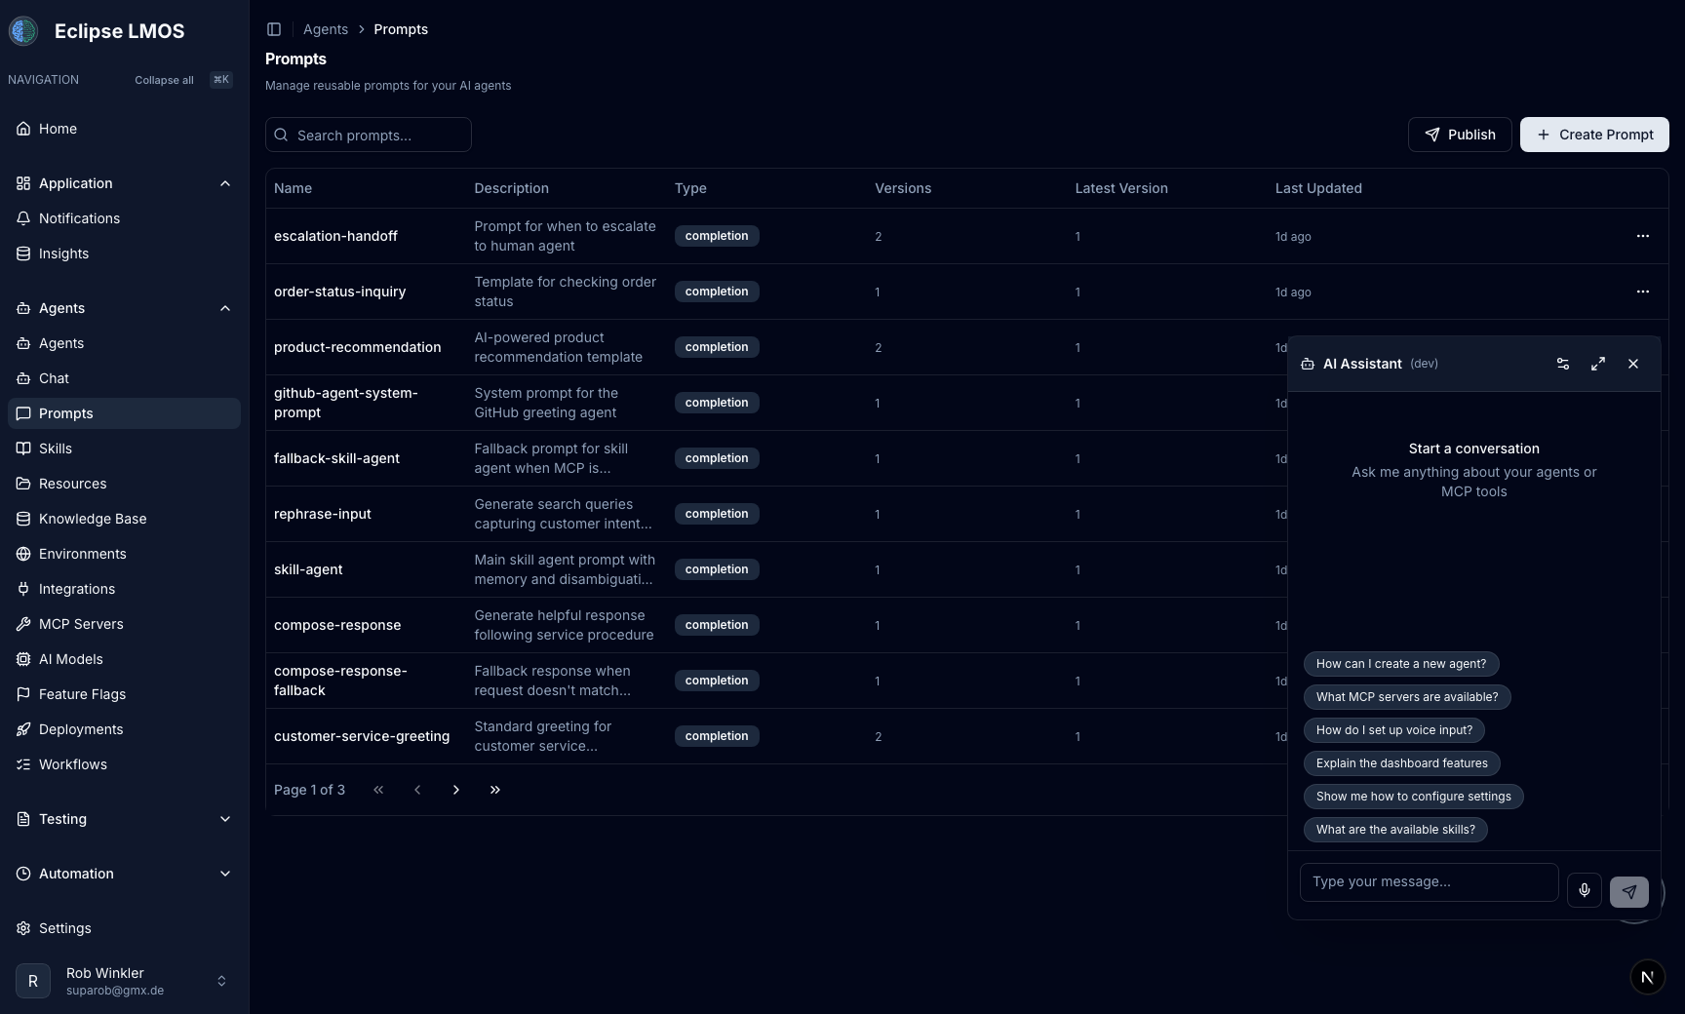1685x1014 pixels.
Task: Toggle the sidebar panel icon beside breadcrumbs
Action: (274, 29)
